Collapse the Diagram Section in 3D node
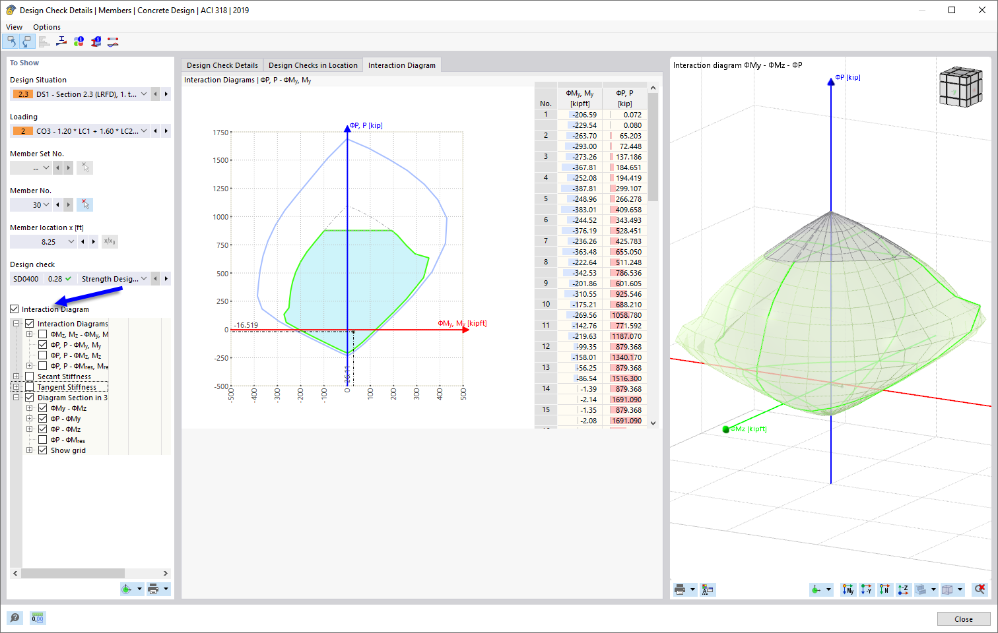Image resolution: width=998 pixels, height=633 pixels. (17, 398)
